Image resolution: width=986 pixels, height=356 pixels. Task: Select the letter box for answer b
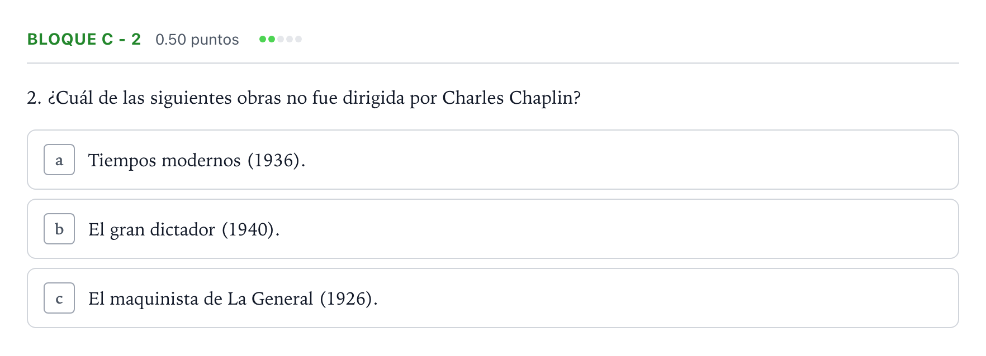[x=59, y=229]
